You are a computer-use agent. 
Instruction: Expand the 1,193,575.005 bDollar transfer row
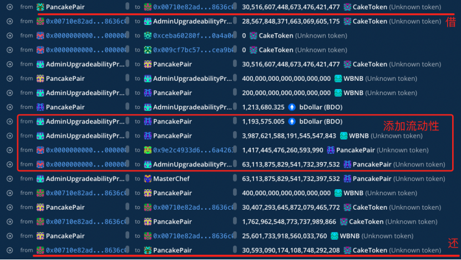point(9,122)
